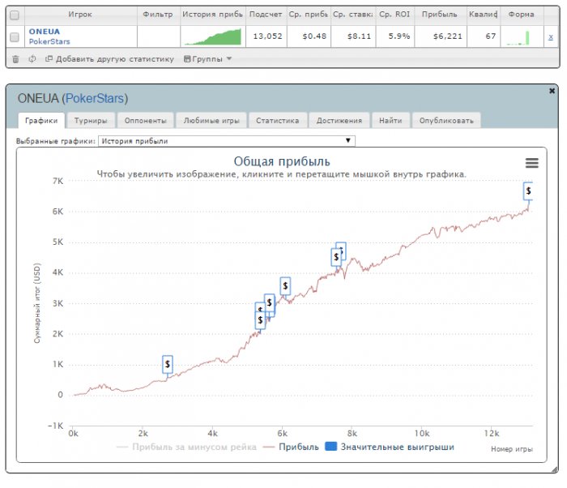
Task: Click the win marker near game 2.7k
Action: tap(168, 364)
